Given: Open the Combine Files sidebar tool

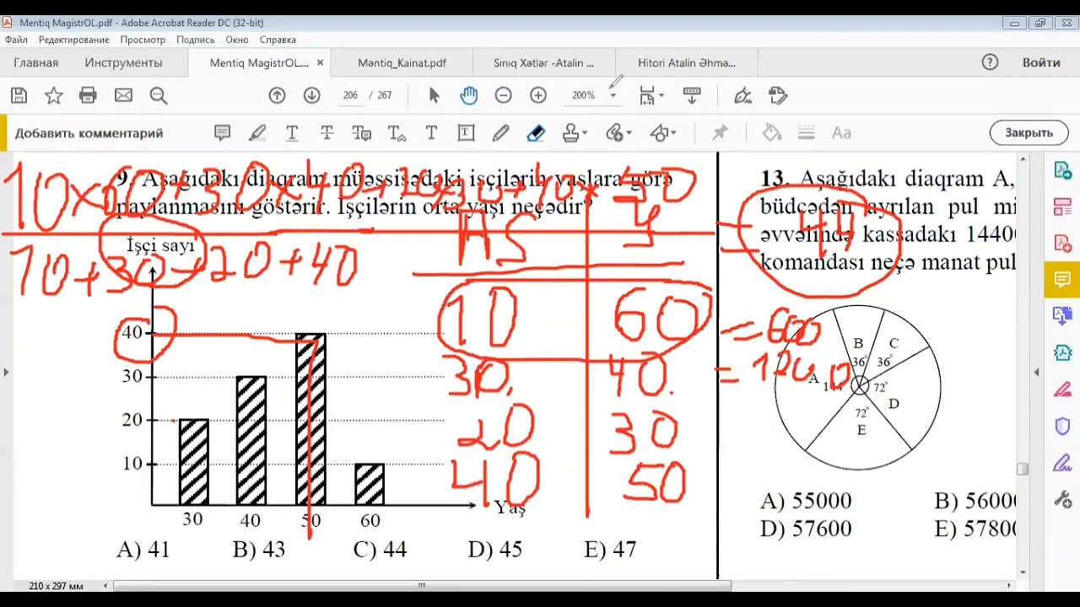Looking at the screenshot, I should click(1062, 316).
